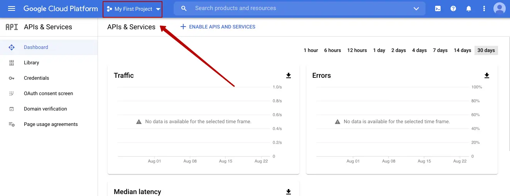Click the user account avatar
510x196 pixels.
500,8
